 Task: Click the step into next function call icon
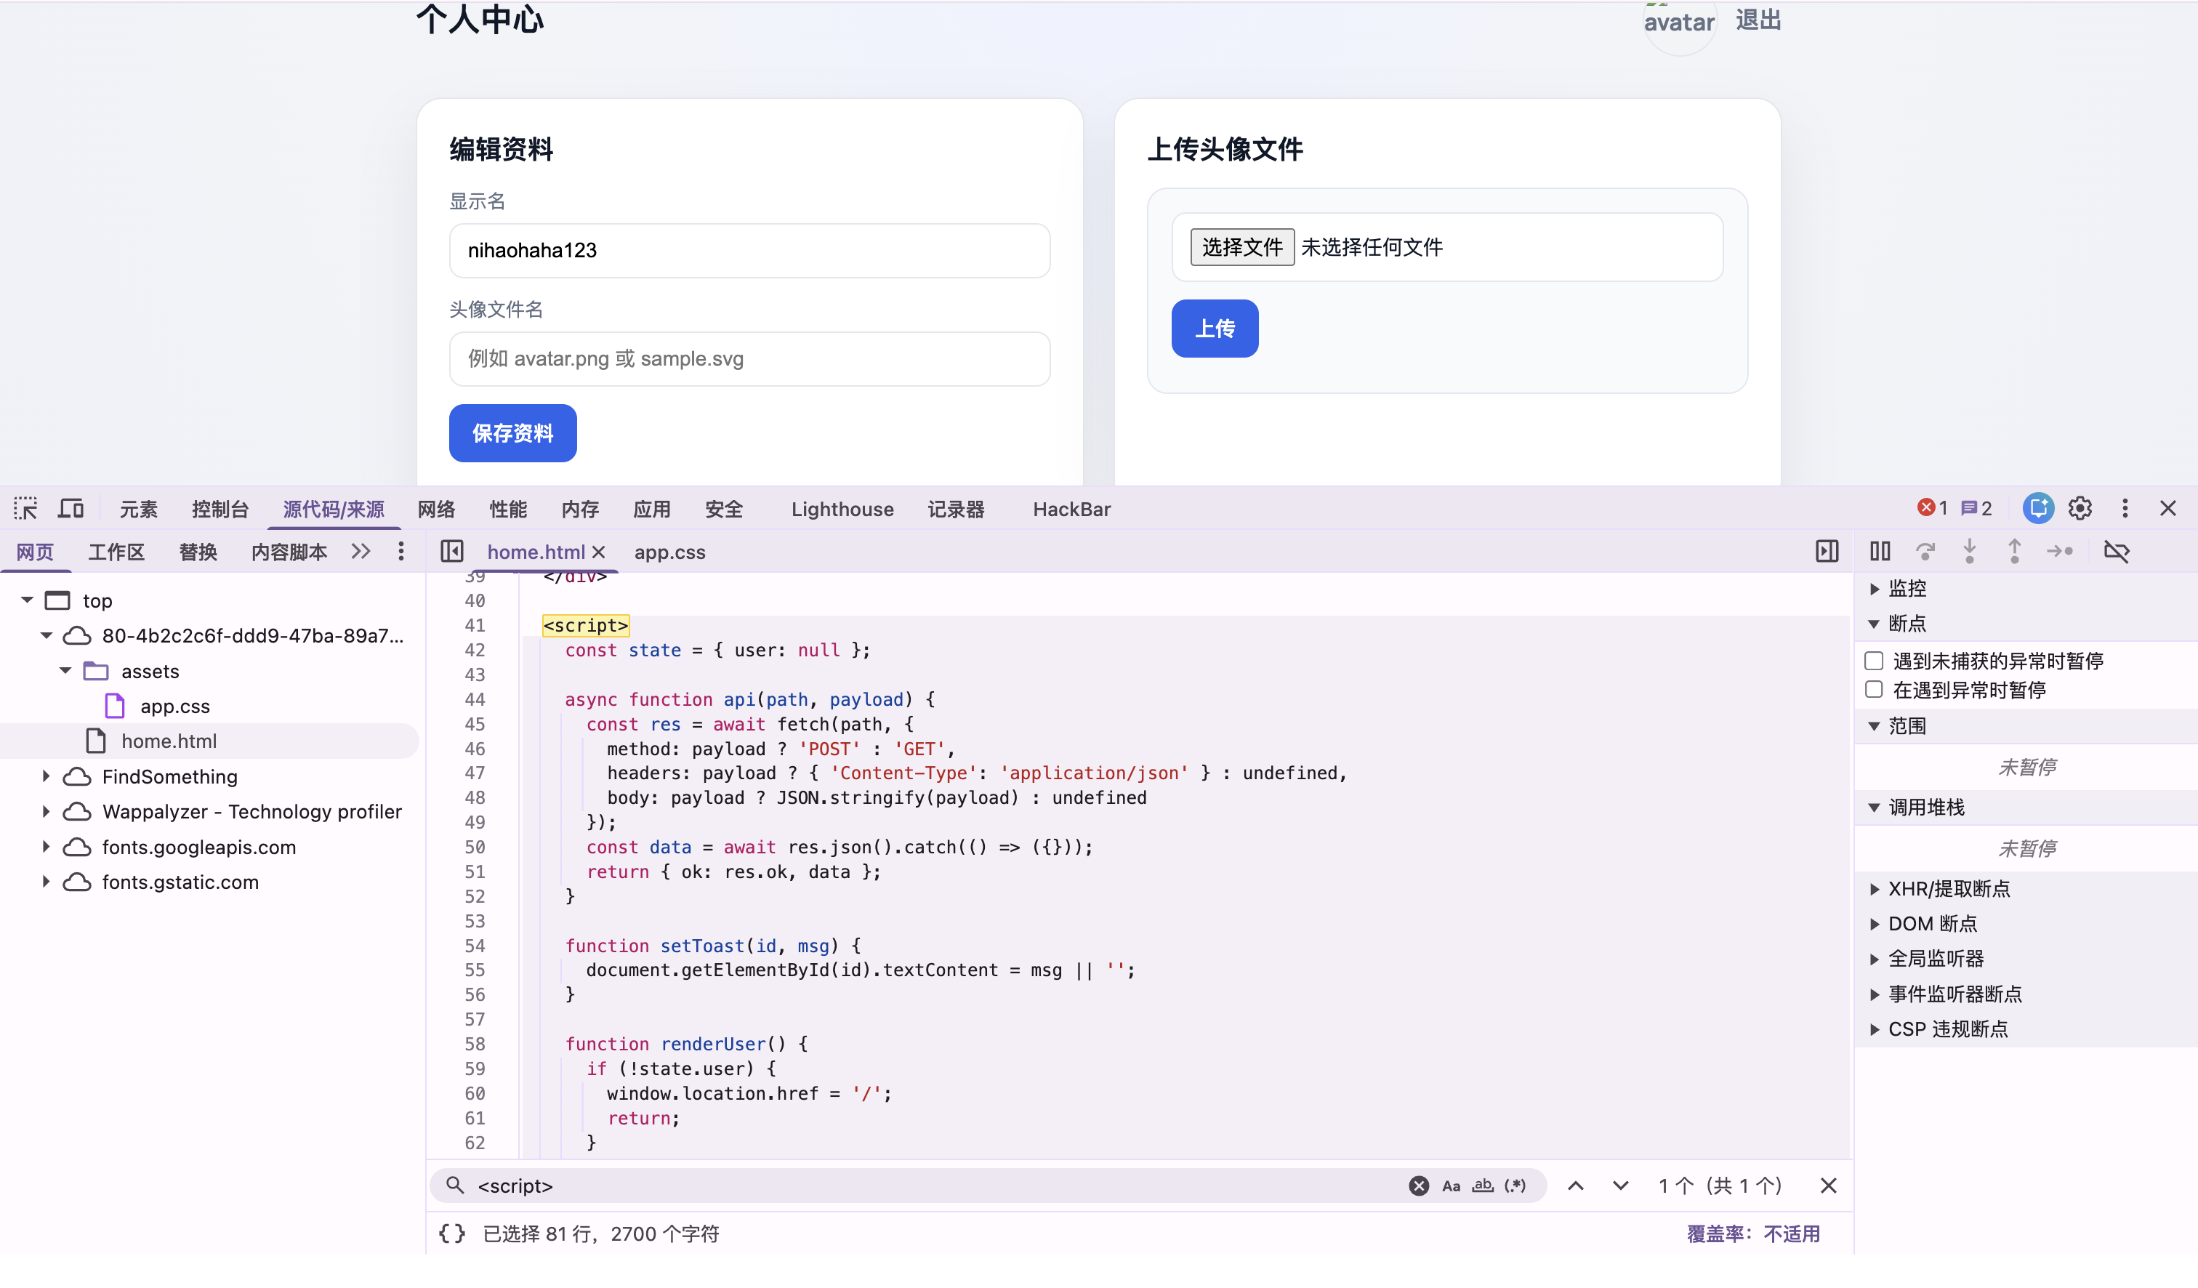tap(1970, 550)
